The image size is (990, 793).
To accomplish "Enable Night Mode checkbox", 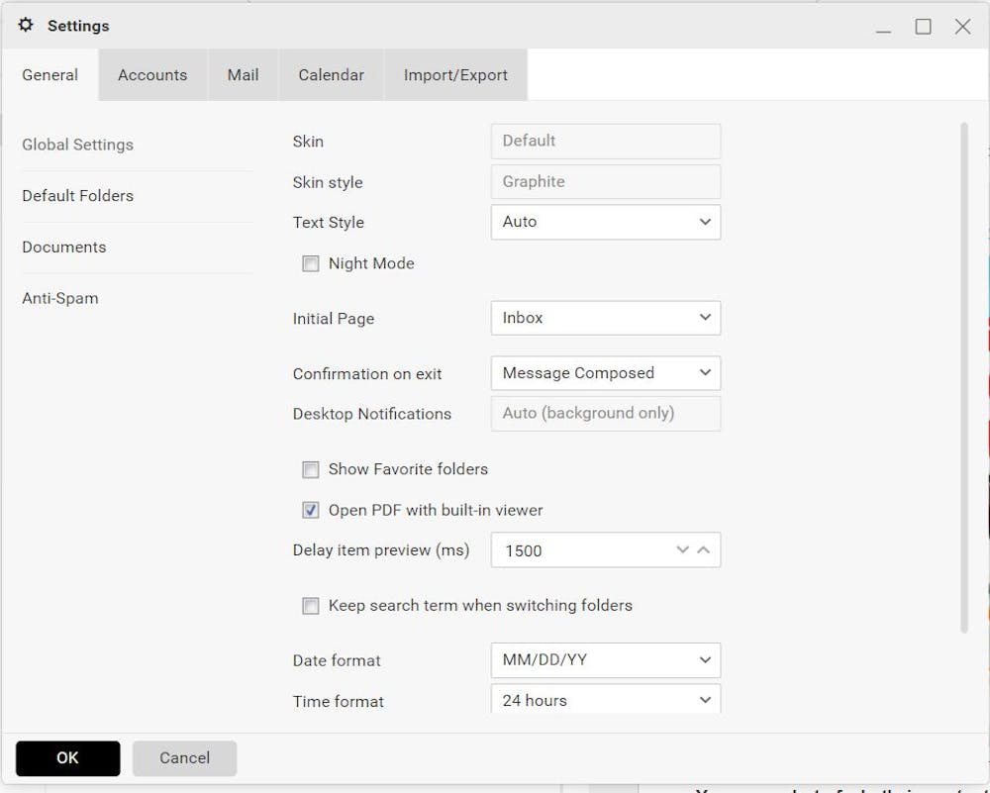I will coord(311,264).
